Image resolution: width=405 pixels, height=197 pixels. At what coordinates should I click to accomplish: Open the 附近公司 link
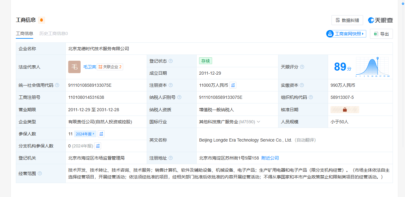(x=270, y=158)
